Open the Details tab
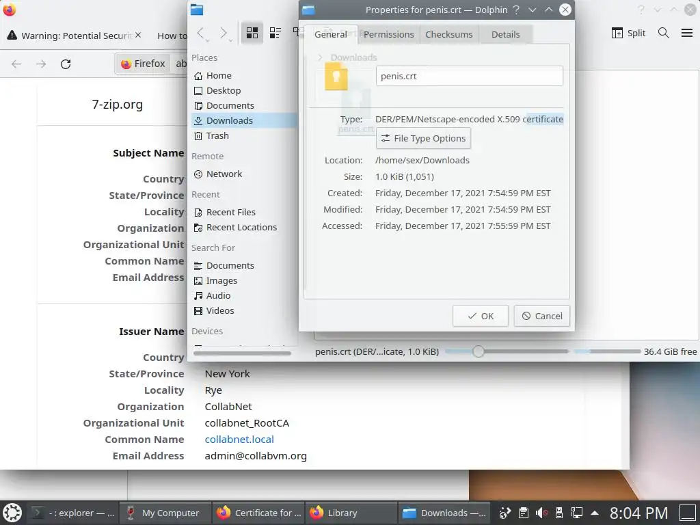Image resolution: width=700 pixels, height=525 pixels. (x=505, y=34)
